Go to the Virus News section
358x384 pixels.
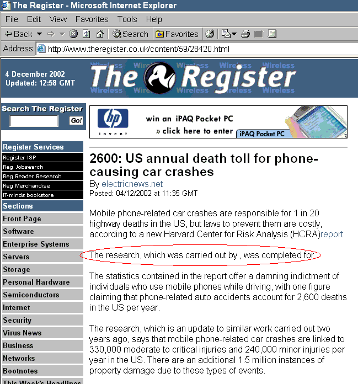[x=42, y=333]
